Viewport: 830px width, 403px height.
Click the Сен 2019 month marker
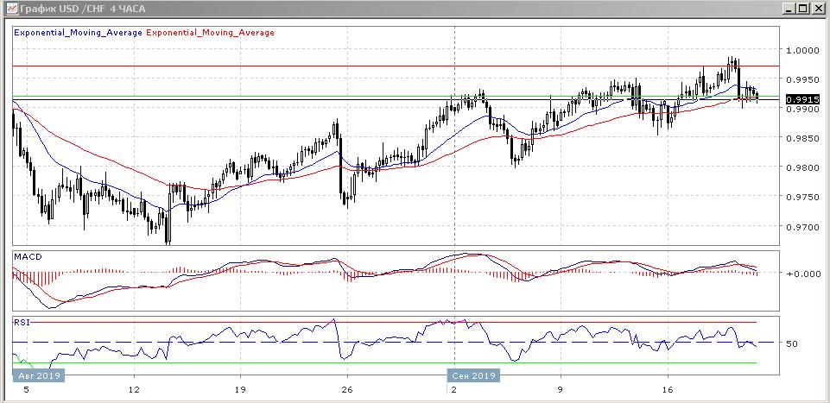point(475,376)
